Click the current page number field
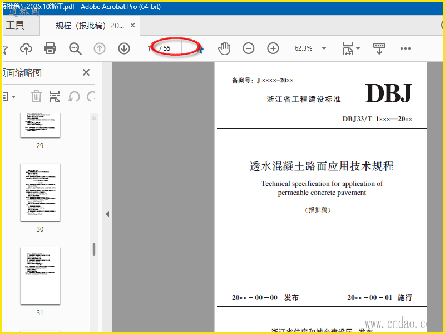This screenshot has width=445, height=334. (149, 48)
